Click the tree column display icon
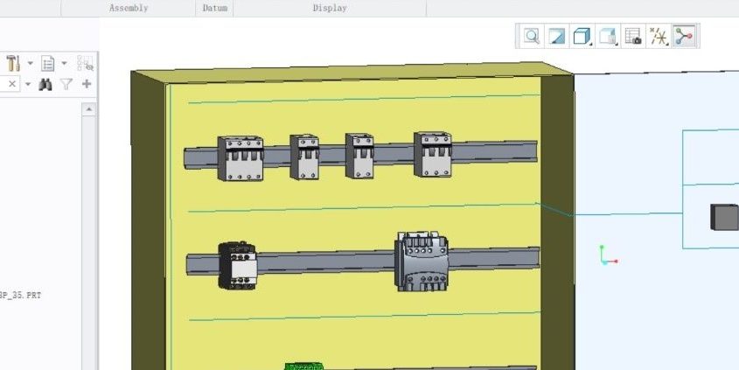 (86, 63)
